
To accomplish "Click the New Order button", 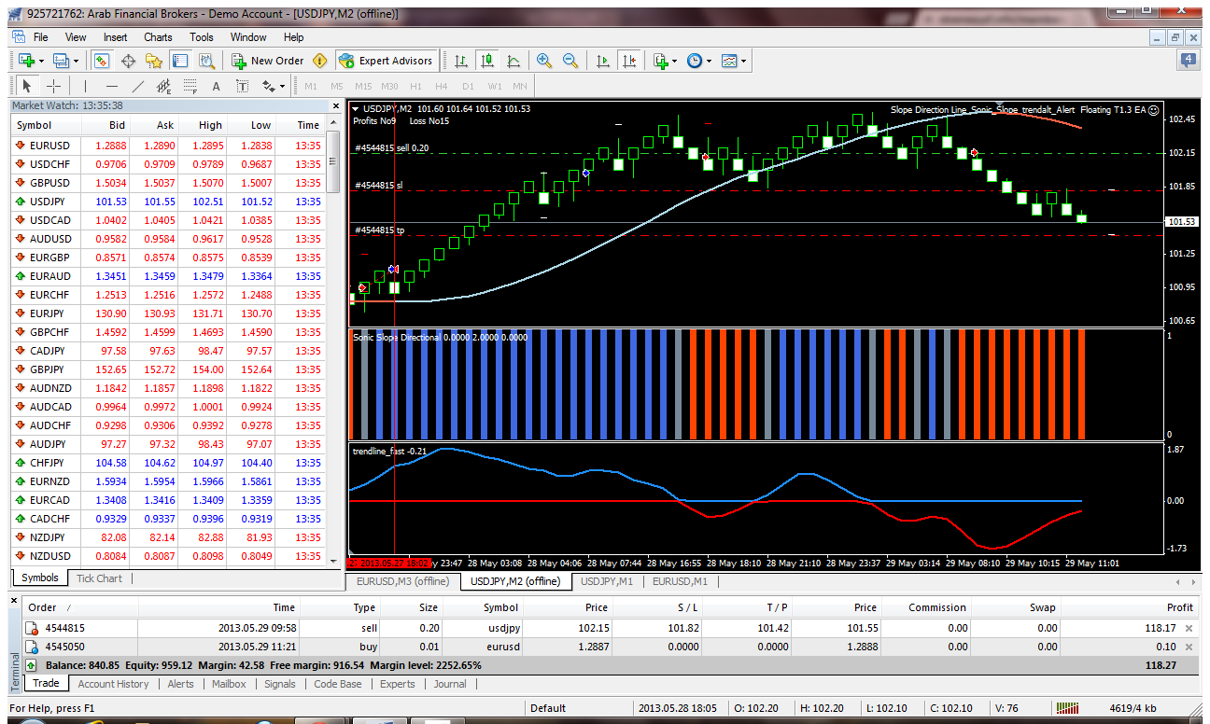I will pyautogui.click(x=268, y=61).
